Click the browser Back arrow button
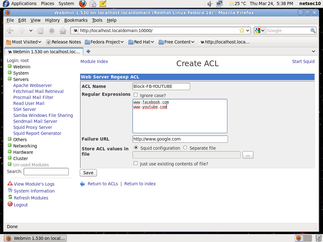 (10, 31)
